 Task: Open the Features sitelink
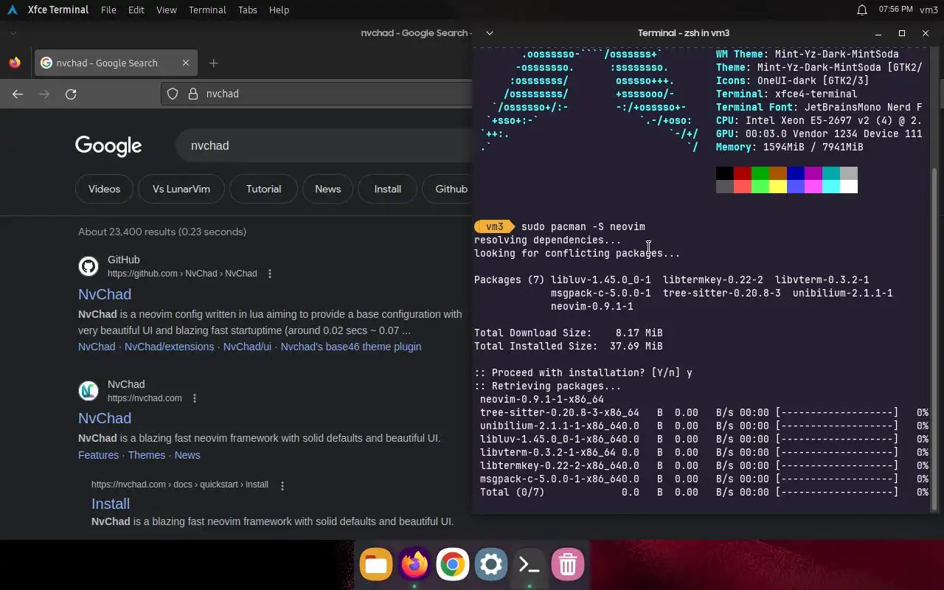click(98, 455)
